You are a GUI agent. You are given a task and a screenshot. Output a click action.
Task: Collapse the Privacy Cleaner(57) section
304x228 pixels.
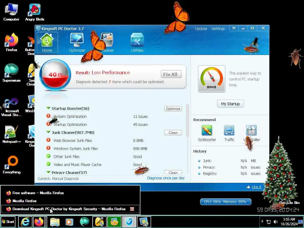[x=48, y=172]
